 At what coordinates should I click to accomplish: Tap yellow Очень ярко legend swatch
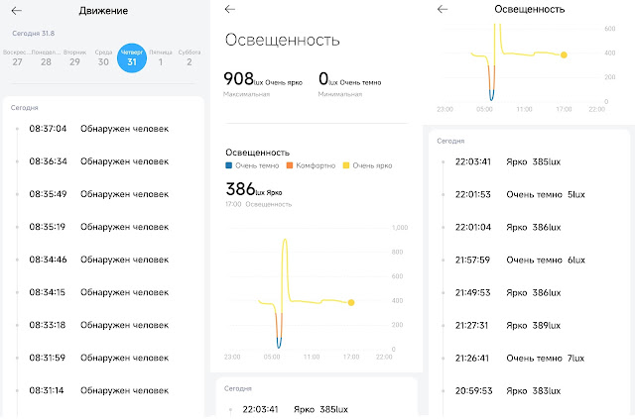[x=346, y=165]
